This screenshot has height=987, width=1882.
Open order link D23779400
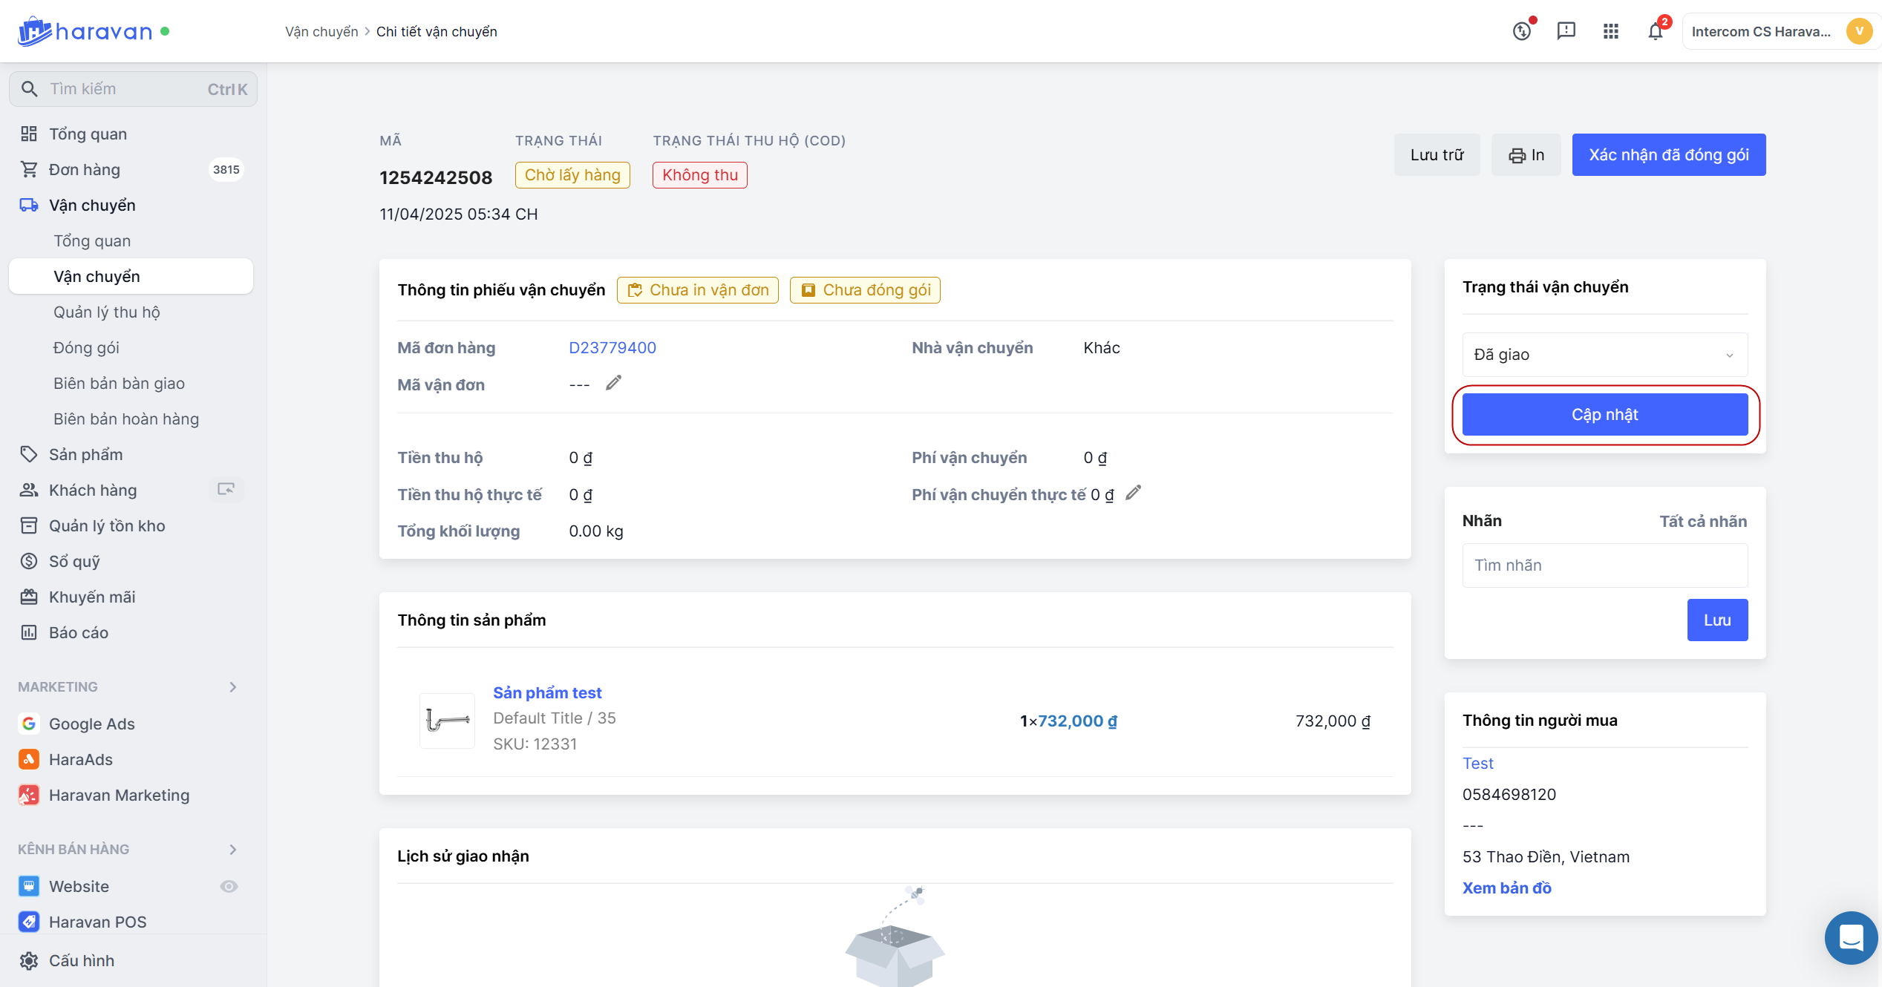tap(612, 348)
